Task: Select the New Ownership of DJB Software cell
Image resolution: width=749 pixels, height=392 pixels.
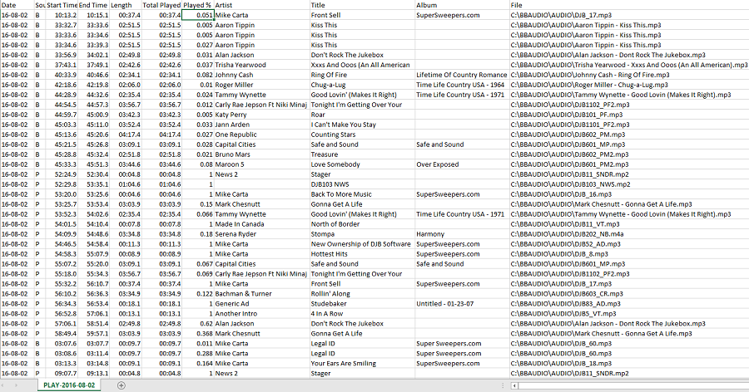Action: click(362, 244)
